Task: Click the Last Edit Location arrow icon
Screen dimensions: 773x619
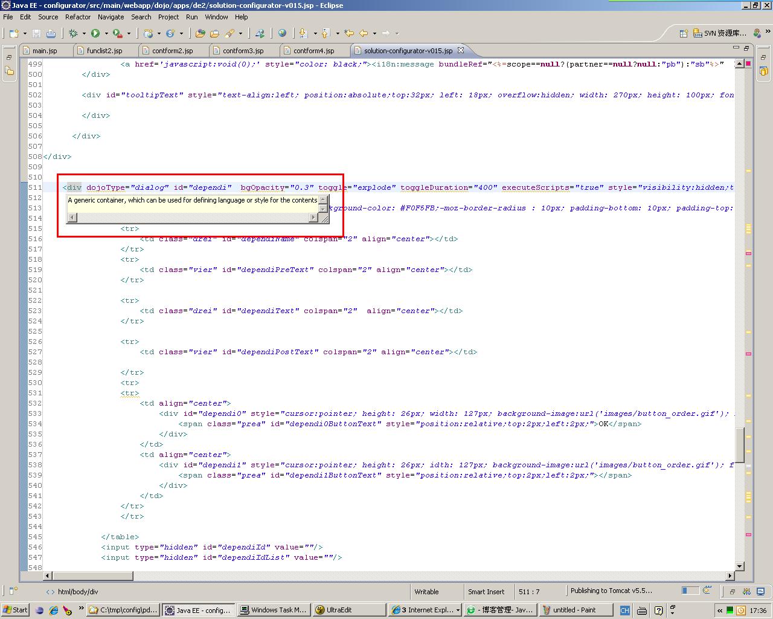Action: (349, 33)
